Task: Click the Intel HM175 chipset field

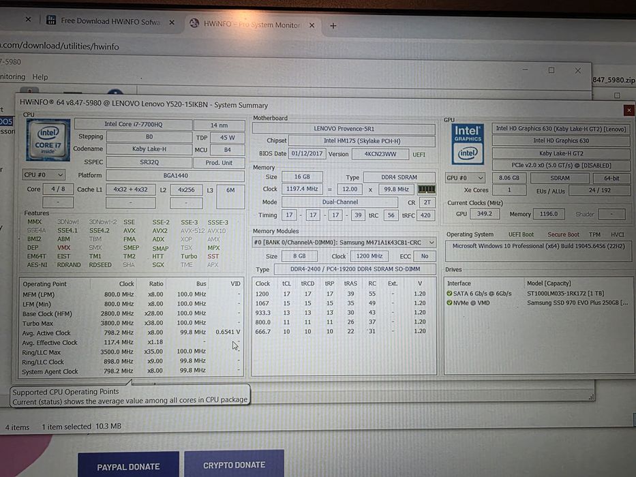Action: (362, 141)
